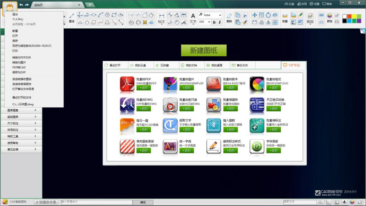
Task: Click the 输入快捷命令 input field
Action: pyautogui.click(x=97, y=202)
